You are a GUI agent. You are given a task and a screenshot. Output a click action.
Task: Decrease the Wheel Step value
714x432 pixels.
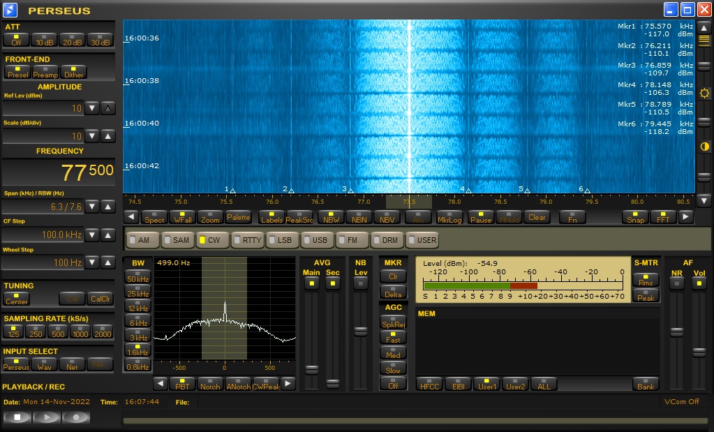92,262
